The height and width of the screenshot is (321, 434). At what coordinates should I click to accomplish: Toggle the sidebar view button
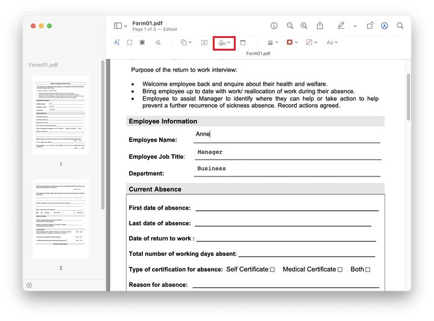(x=118, y=26)
